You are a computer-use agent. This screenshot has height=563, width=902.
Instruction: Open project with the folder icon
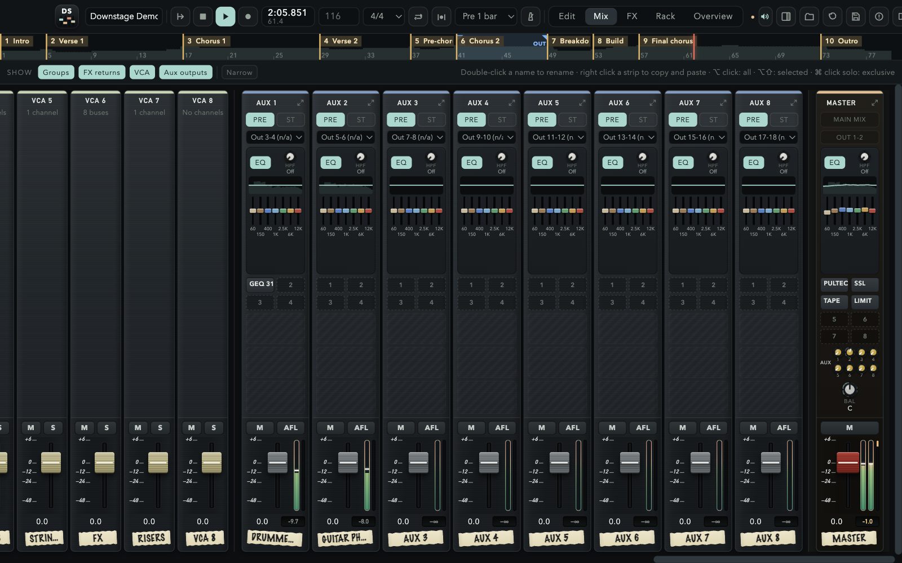(809, 16)
